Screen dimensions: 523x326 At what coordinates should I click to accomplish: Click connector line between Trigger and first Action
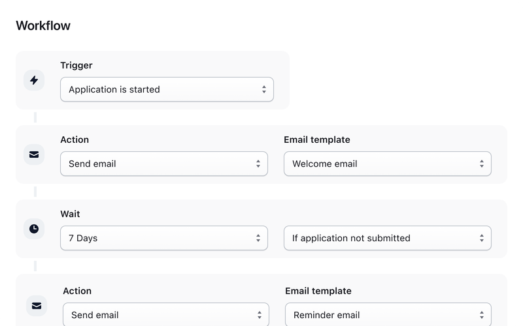coord(35,117)
